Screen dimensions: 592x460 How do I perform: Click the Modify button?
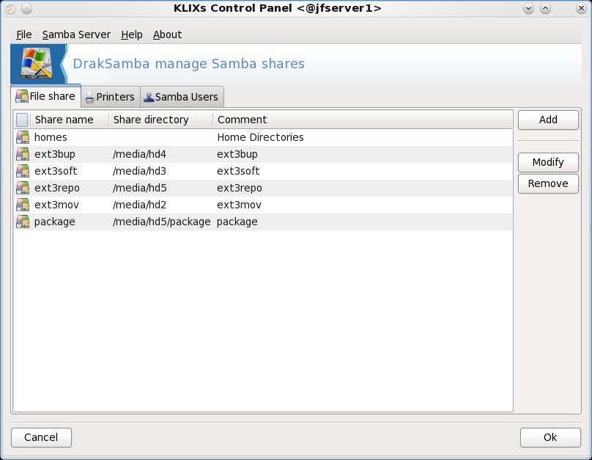(548, 162)
